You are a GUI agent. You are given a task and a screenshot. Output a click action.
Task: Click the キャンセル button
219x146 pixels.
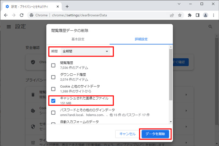coord(127,134)
